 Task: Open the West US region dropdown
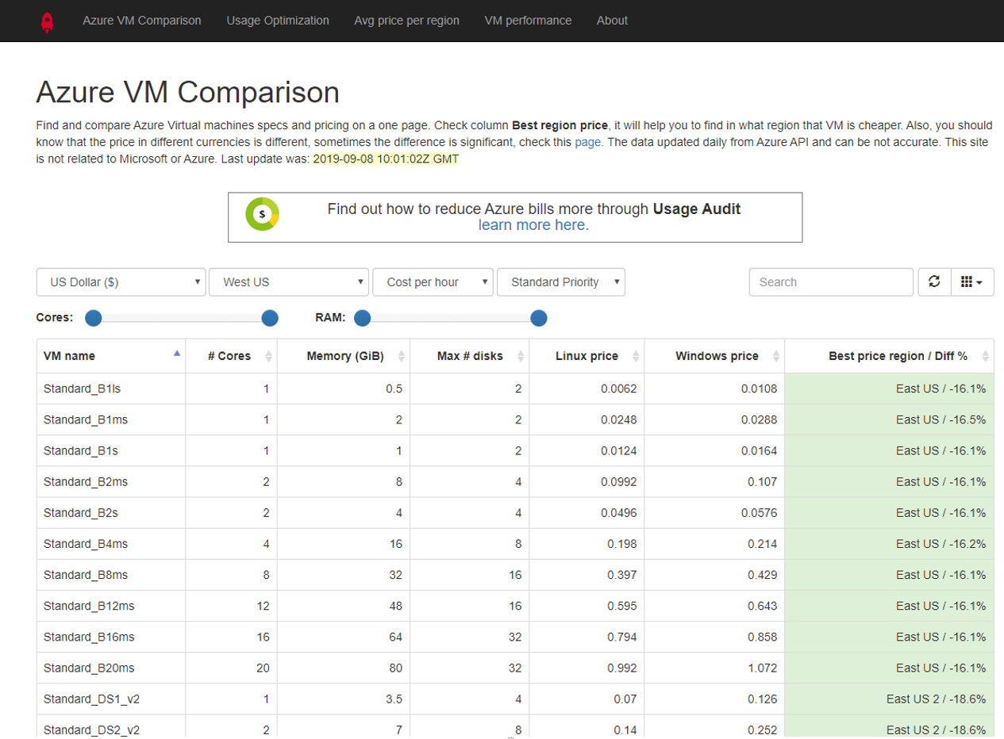(x=289, y=282)
